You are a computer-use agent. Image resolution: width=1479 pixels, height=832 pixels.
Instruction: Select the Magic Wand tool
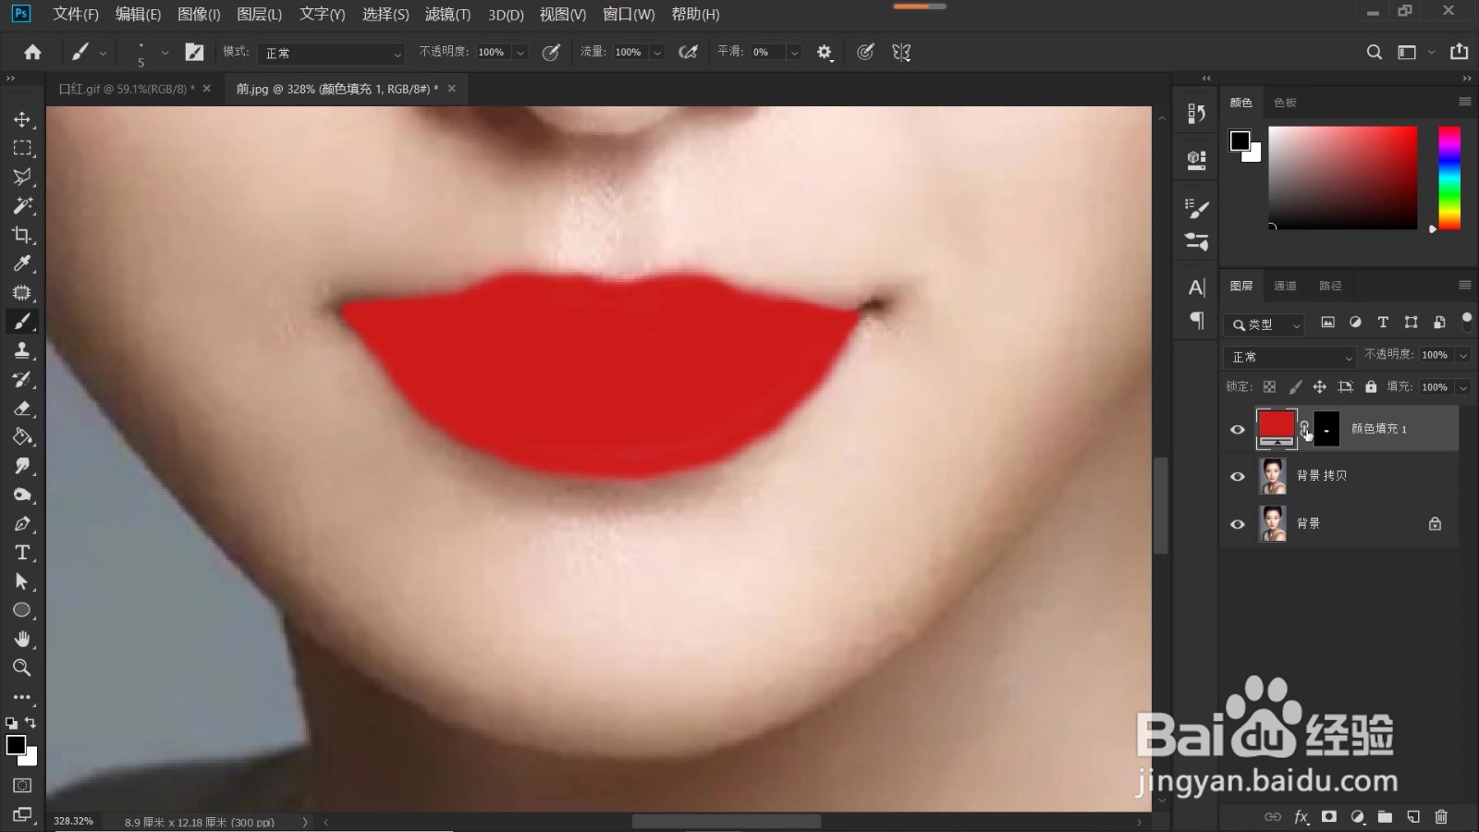22,205
